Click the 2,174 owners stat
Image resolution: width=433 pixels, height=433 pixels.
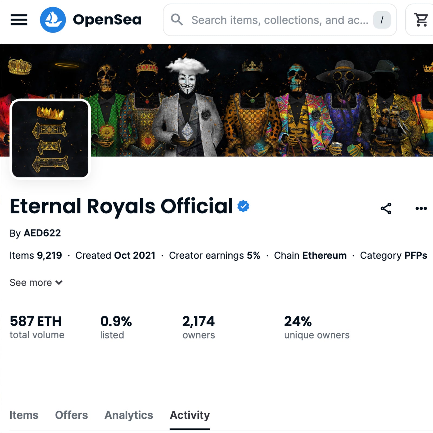coord(199,327)
